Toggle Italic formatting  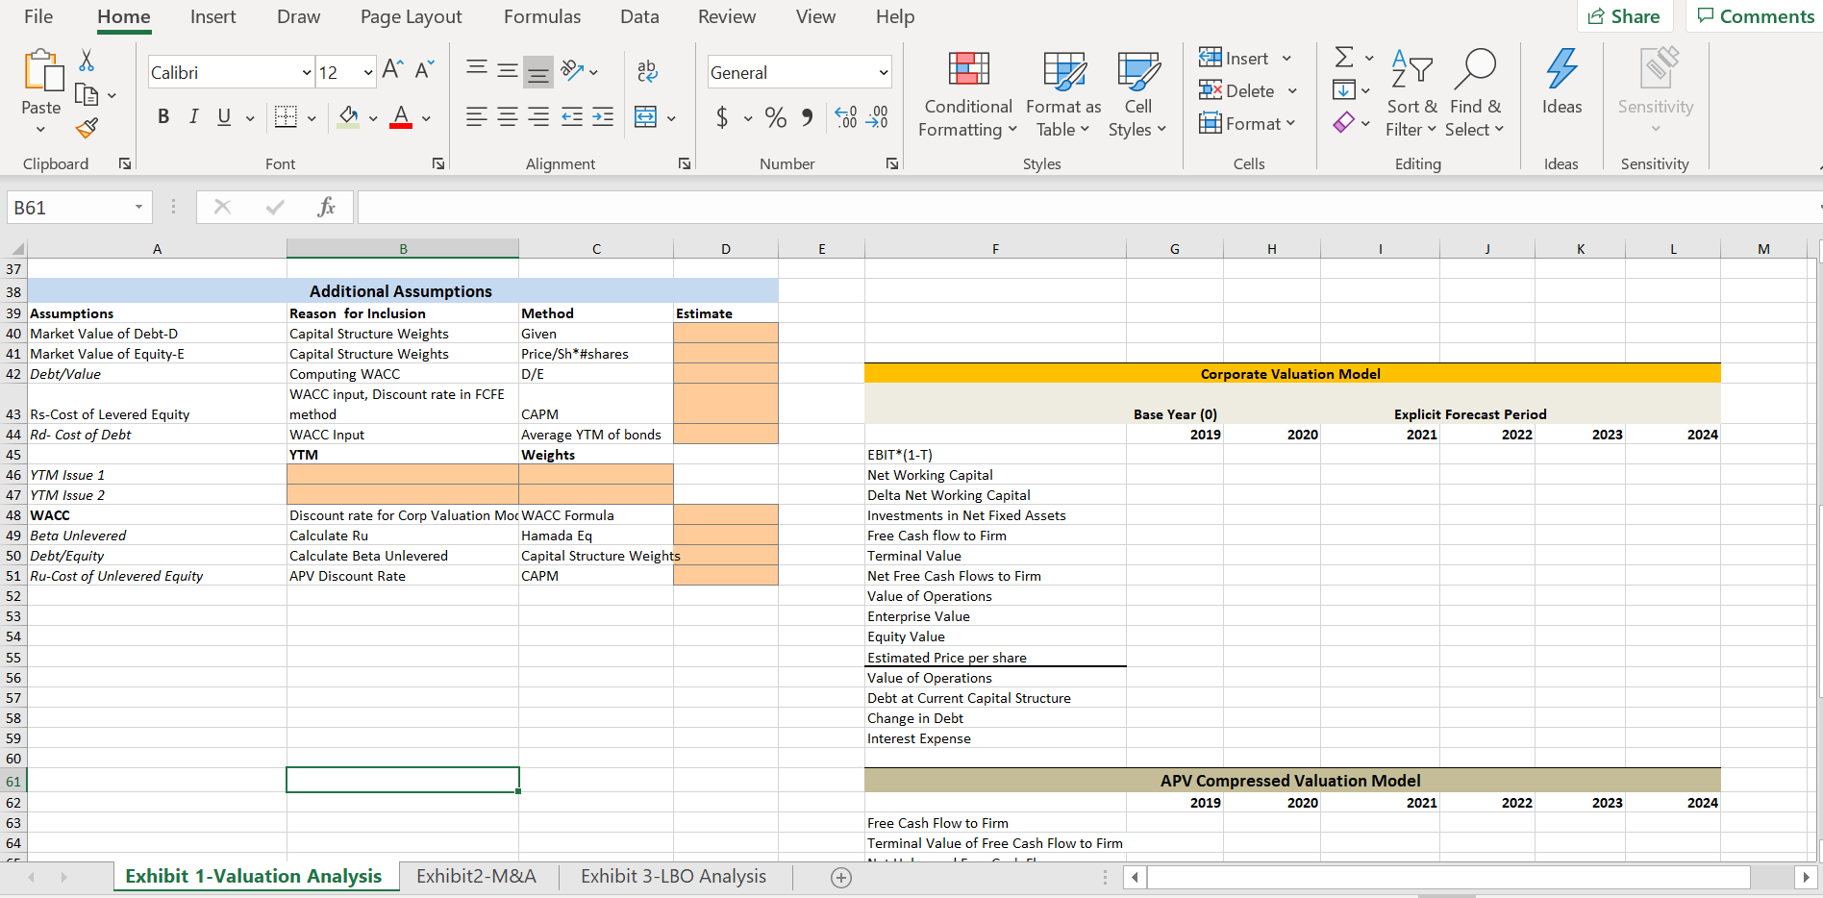pos(193,116)
